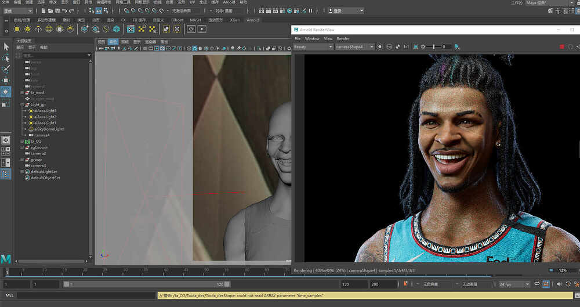Screen dimensions: 580x307
Task: Create an Arnold area light from shelf
Action: click(17, 29)
